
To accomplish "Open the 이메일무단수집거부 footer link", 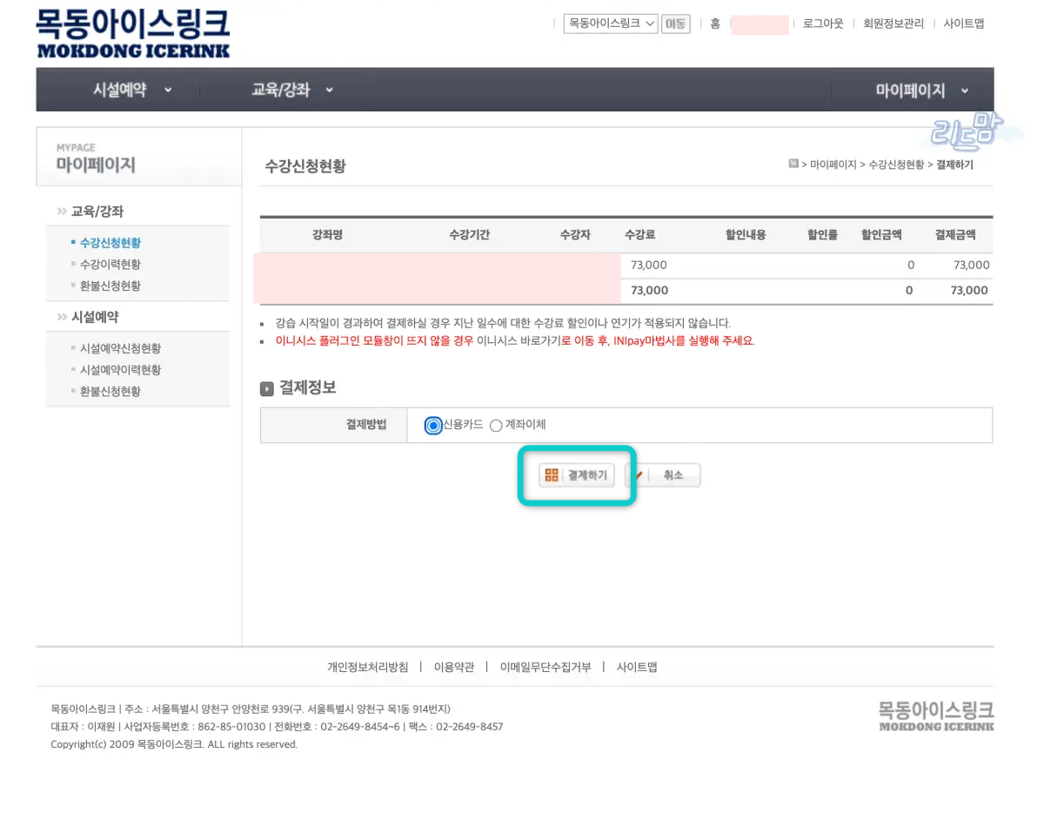I will pyautogui.click(x=545, y=668).
